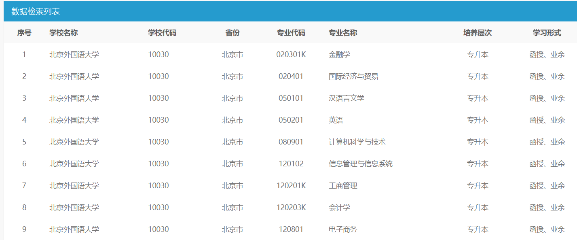
Task: Click 北京市 in the 国际经济与贸易 row
Action: [232, 76]
